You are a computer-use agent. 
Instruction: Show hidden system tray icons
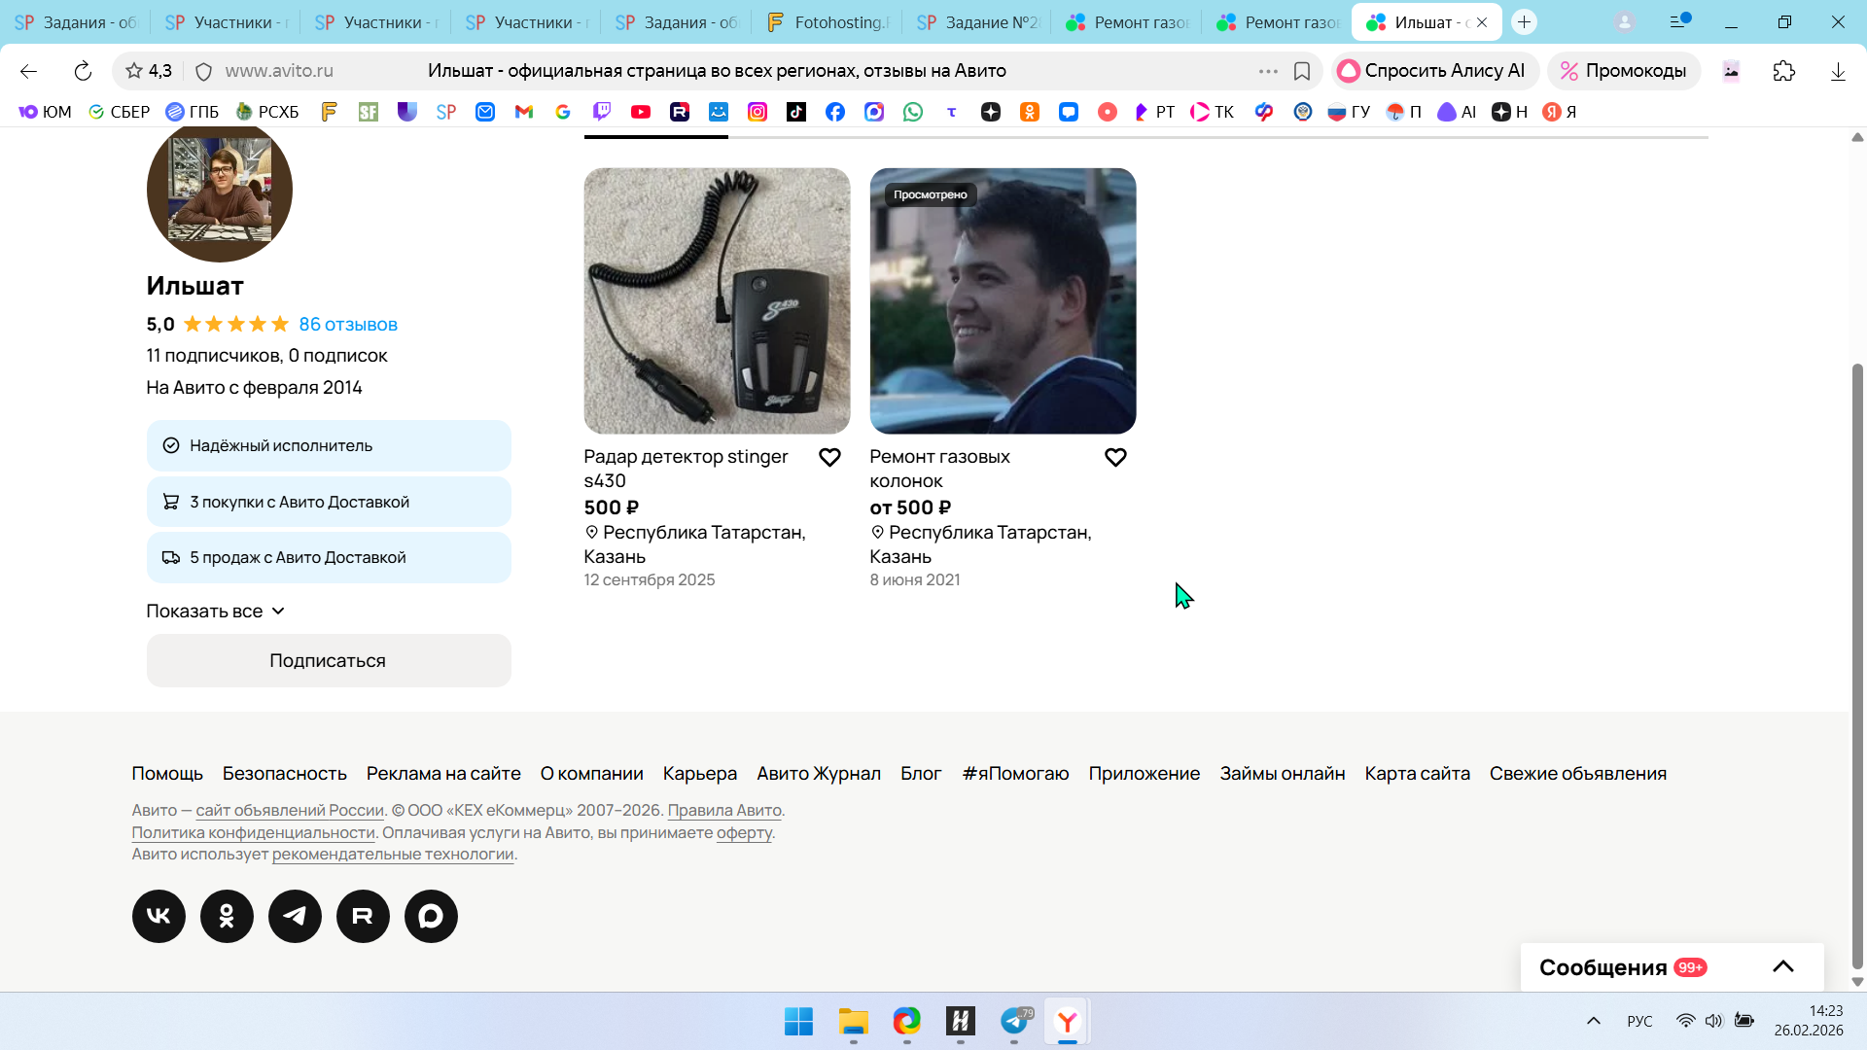1593,1021
